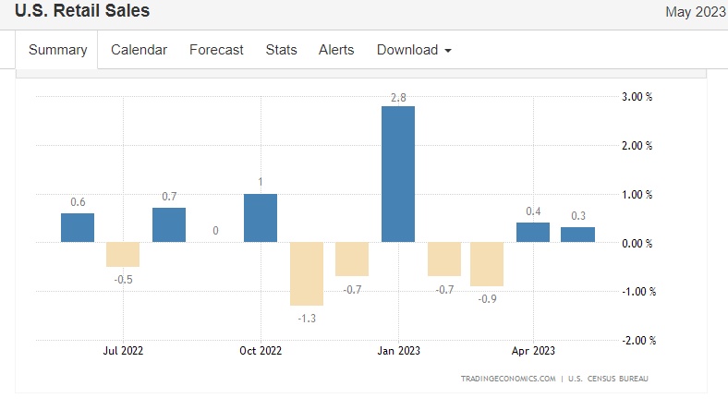Click the U.S. Retail Sales heading

click(x=82, y=10)
